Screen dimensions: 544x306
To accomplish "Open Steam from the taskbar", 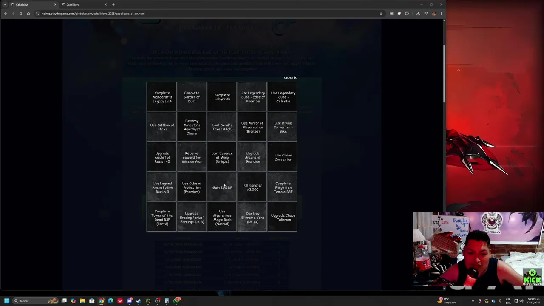I will tap(139, 301).
